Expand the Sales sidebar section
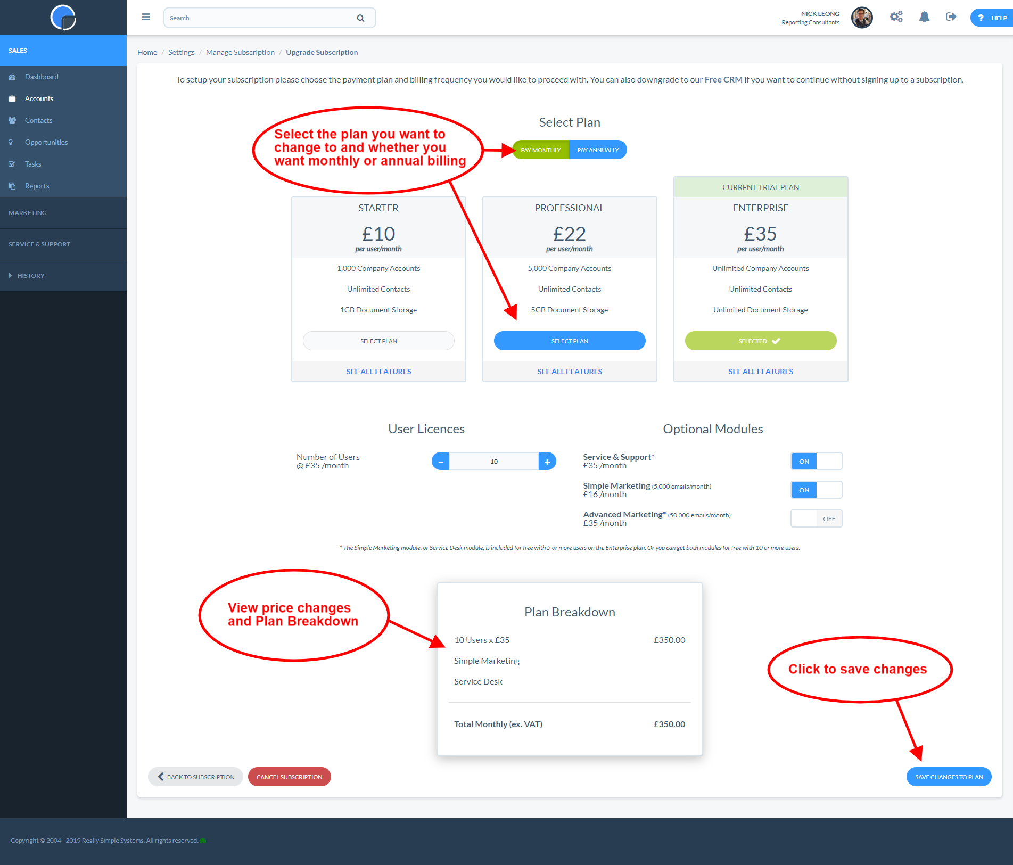Image resolution: width=1013 pixels, height=865 pixels. coord(63,51)
